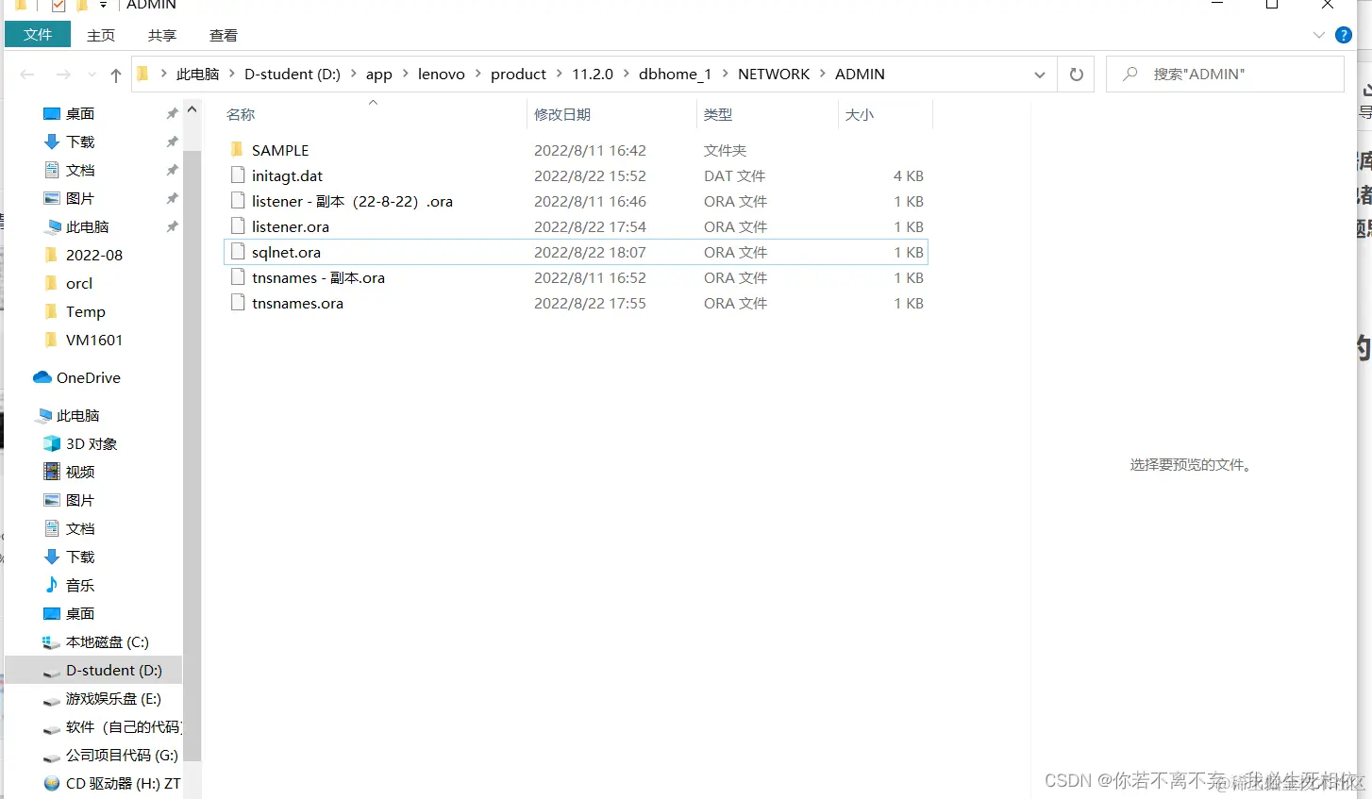
Task: Click dbhome_1 in the address breadcrumb
Action: click(x=675, y=75)
